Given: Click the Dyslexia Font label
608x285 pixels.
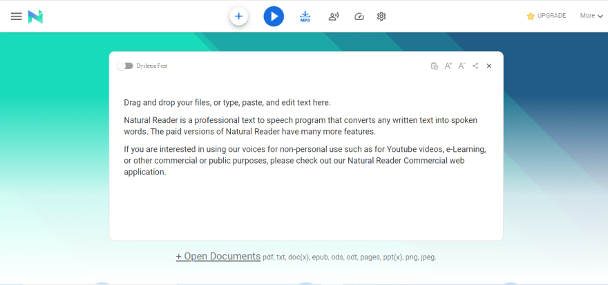Looking at the screenshot, I should pyautogui.click(x=152, y=66).
